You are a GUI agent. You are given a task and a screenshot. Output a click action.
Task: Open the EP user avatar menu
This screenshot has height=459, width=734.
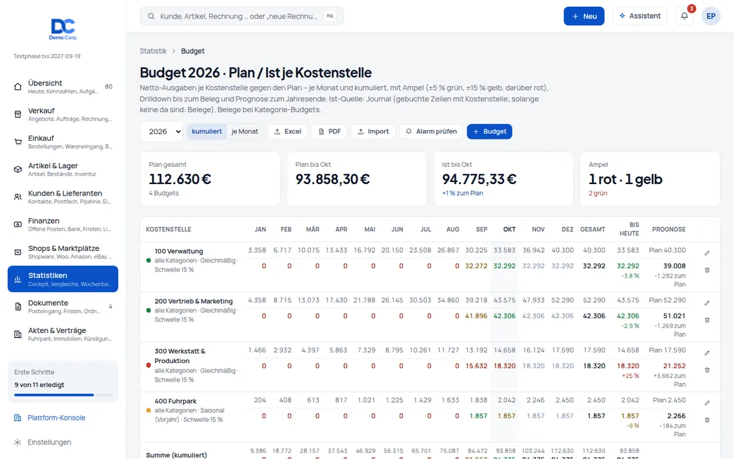click(711, 16)
